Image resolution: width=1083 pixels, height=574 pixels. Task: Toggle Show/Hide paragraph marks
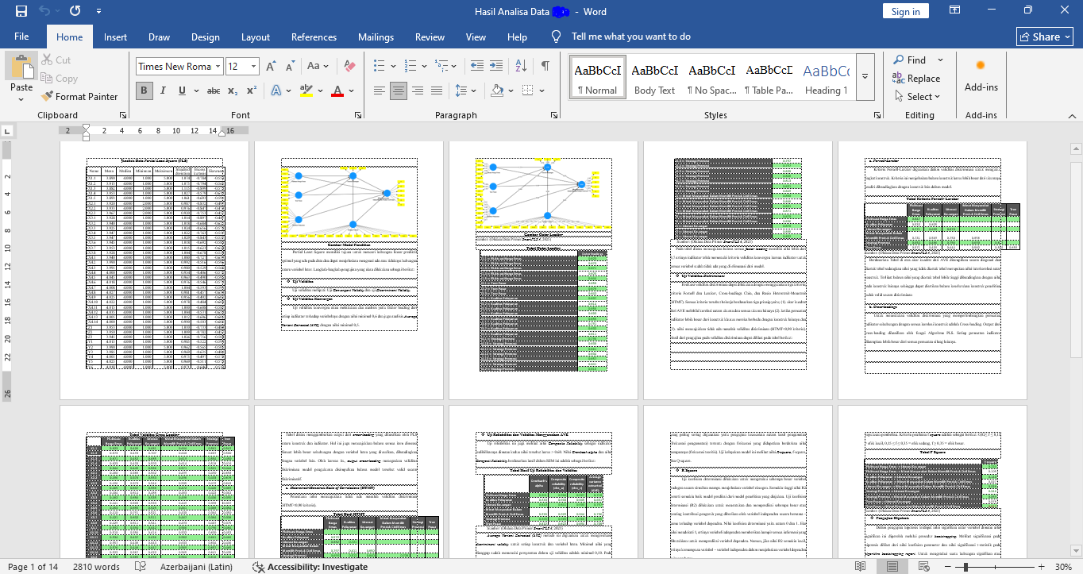[x=545, y=67]
